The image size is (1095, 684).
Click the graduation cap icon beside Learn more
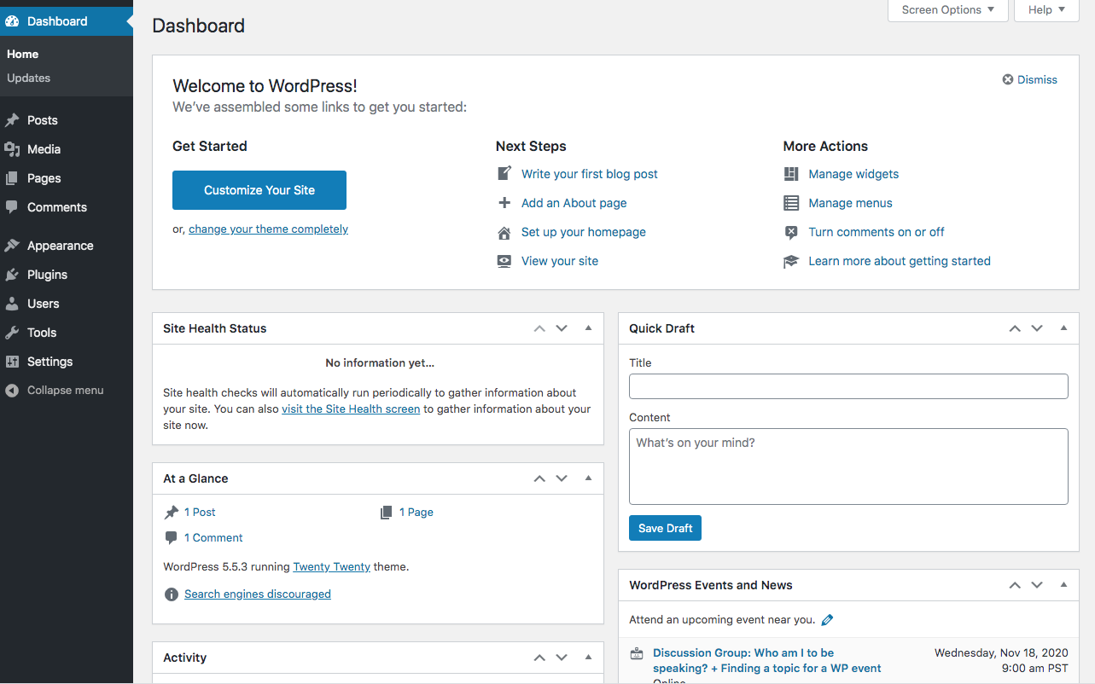point(791,261)
